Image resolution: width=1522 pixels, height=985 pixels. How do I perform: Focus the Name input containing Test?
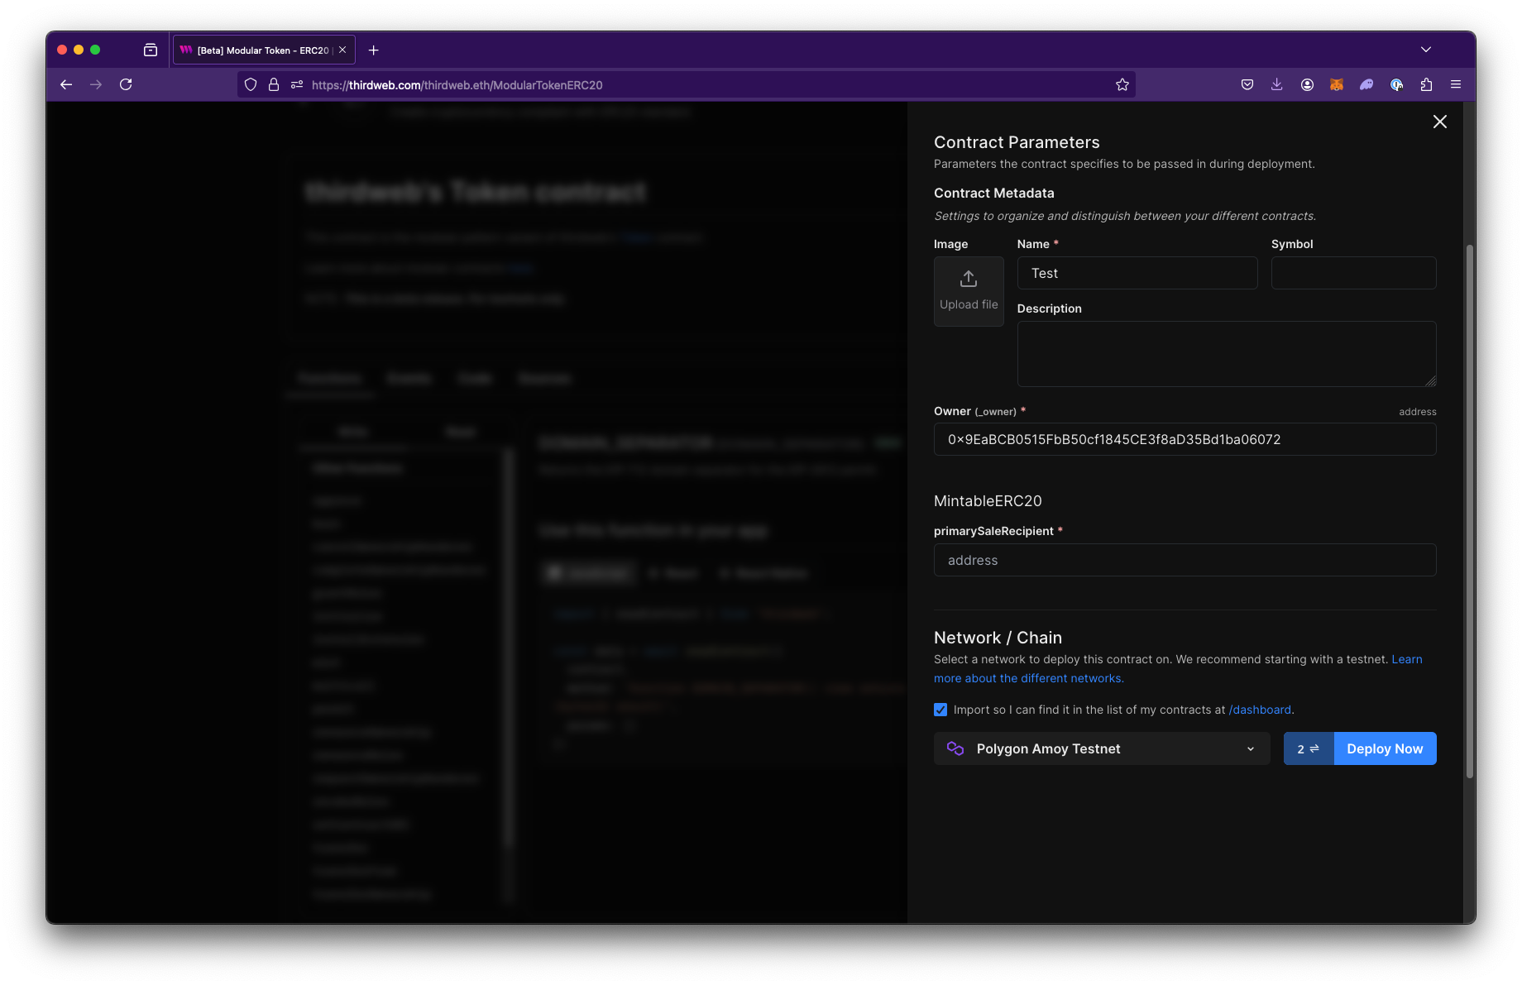click(x=1137, y=273)
